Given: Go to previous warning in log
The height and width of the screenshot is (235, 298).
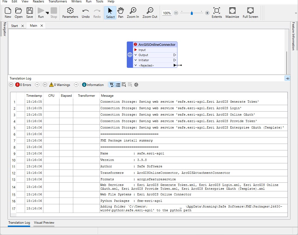Looking at the screenshot, I should (x=45, y=85).
